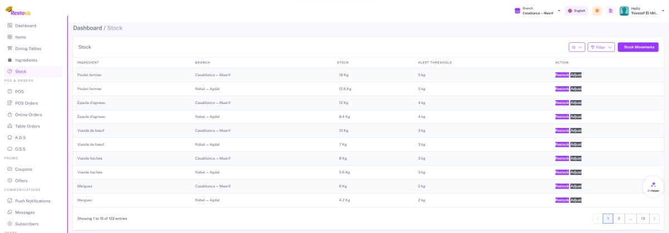The height and width of the screenshot is (233, 669).
Task: Open the rows-per-page 10 dropdown
Action: 576,47
